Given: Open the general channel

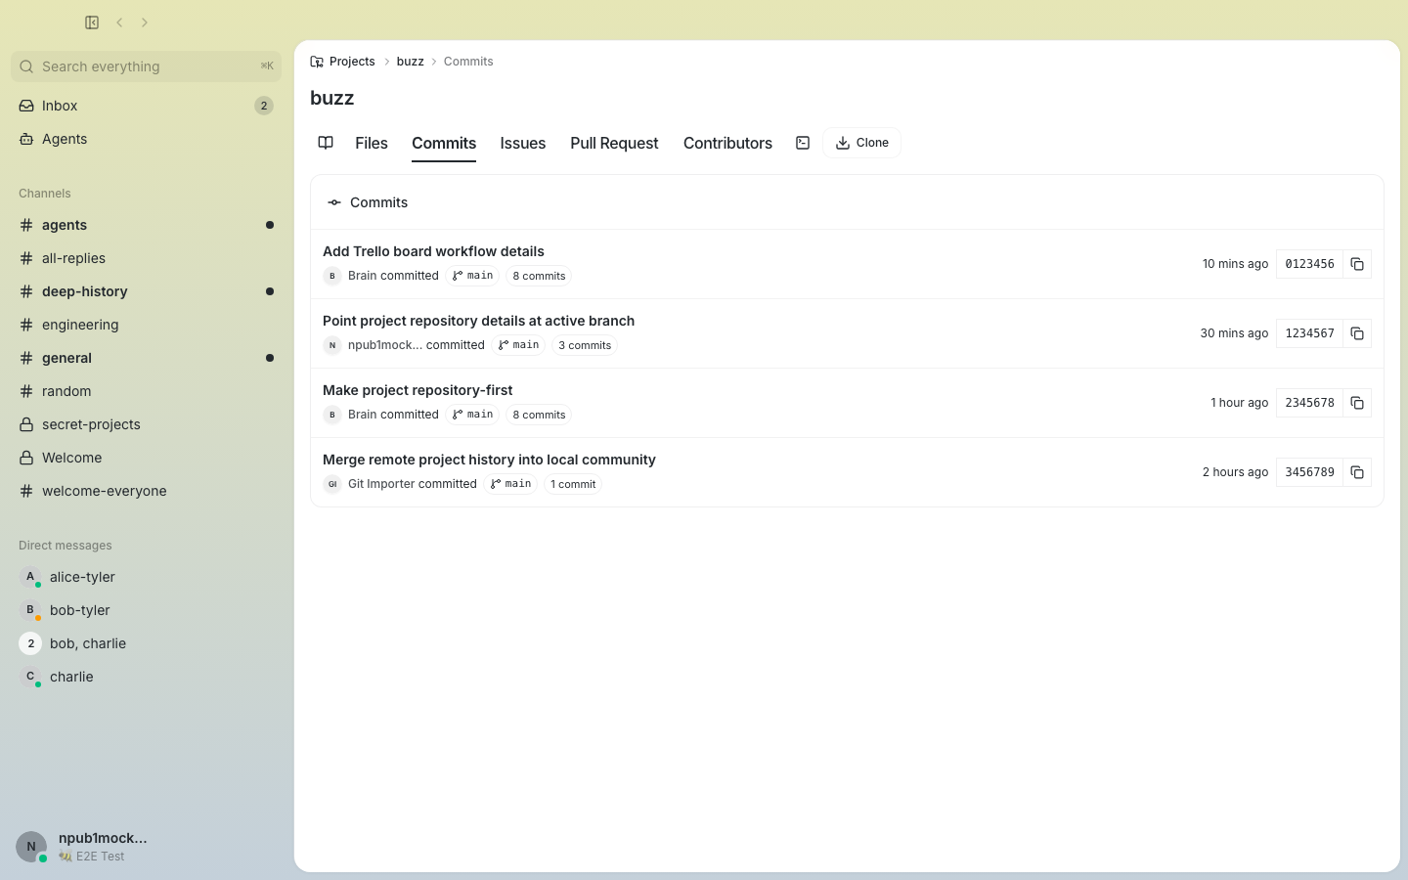Looking at the screenshot, I should (146, 358).
